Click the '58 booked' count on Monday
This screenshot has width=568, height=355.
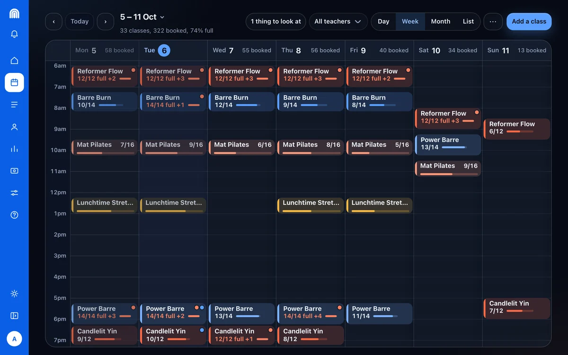[119, 50]
